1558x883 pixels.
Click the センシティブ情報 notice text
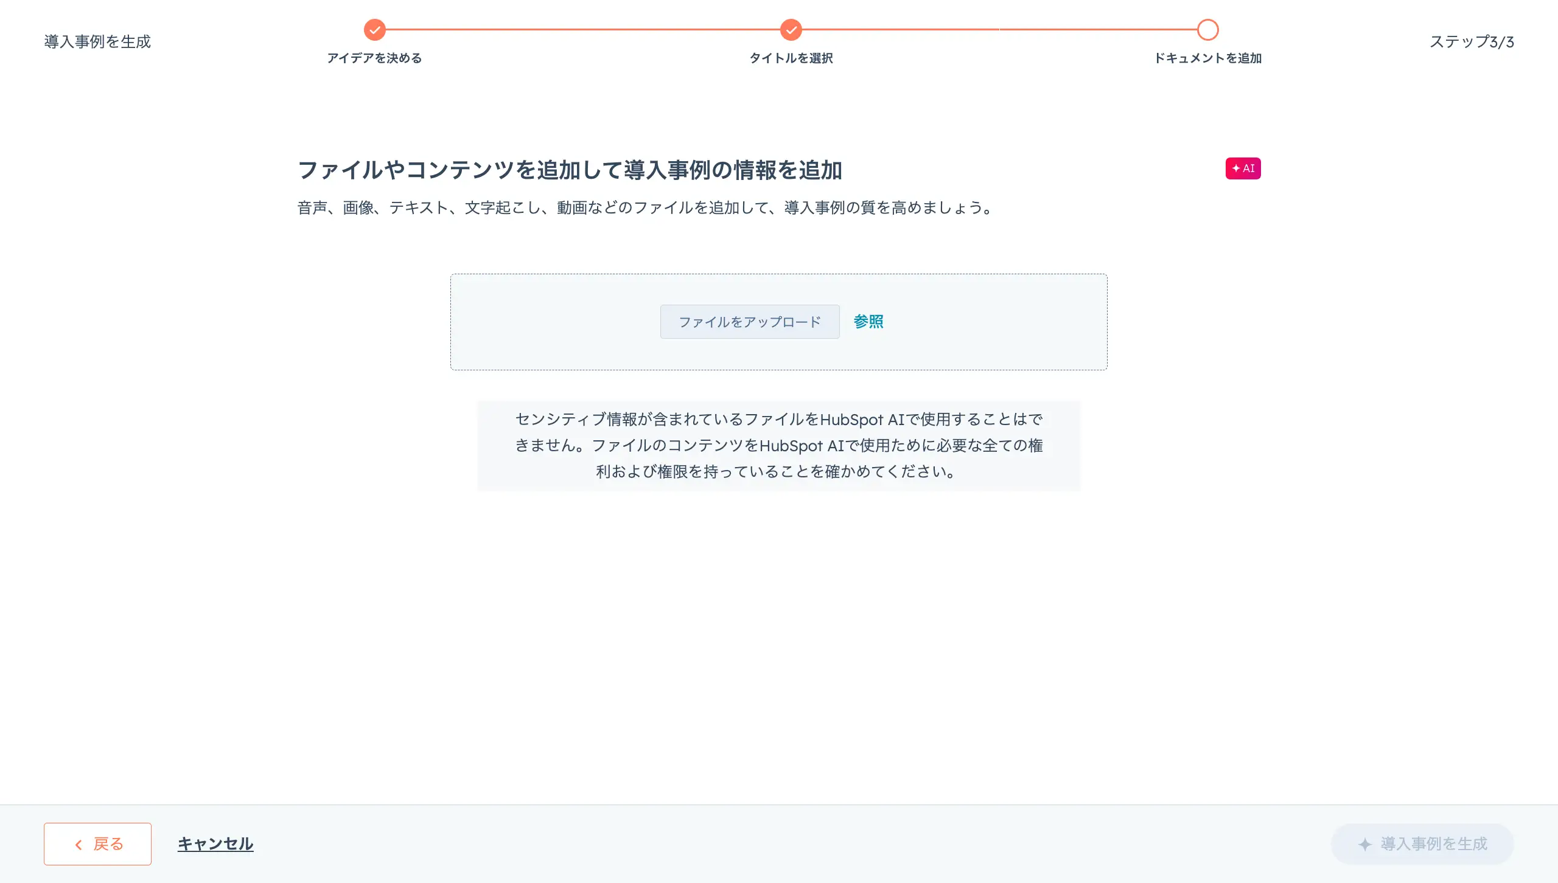tap(778, 445)
